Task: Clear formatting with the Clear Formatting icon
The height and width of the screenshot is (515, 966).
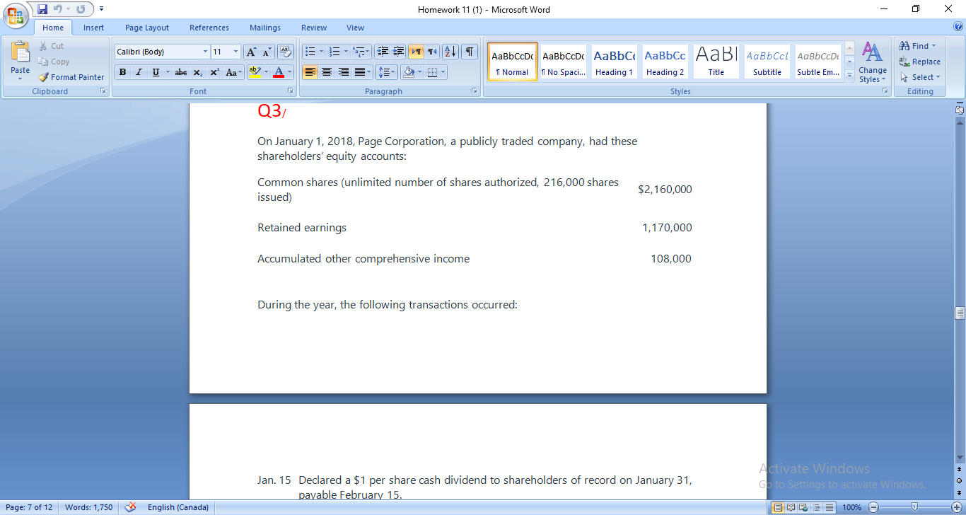Action: click(x=286, y=51)
